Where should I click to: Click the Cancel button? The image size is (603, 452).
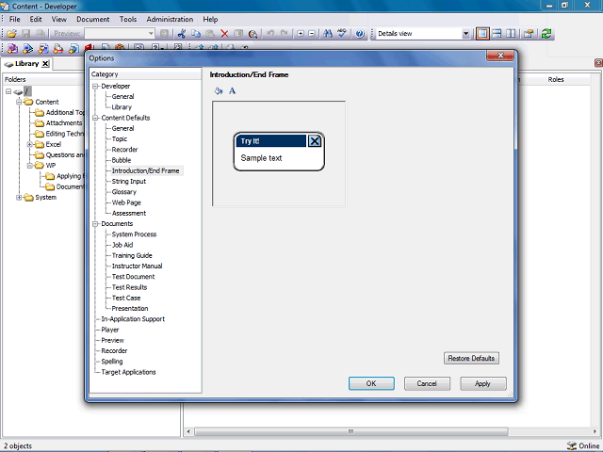click(x=427, y=383)
